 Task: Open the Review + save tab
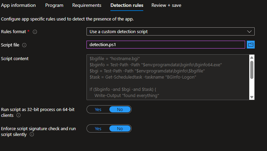tap(166, 5)
